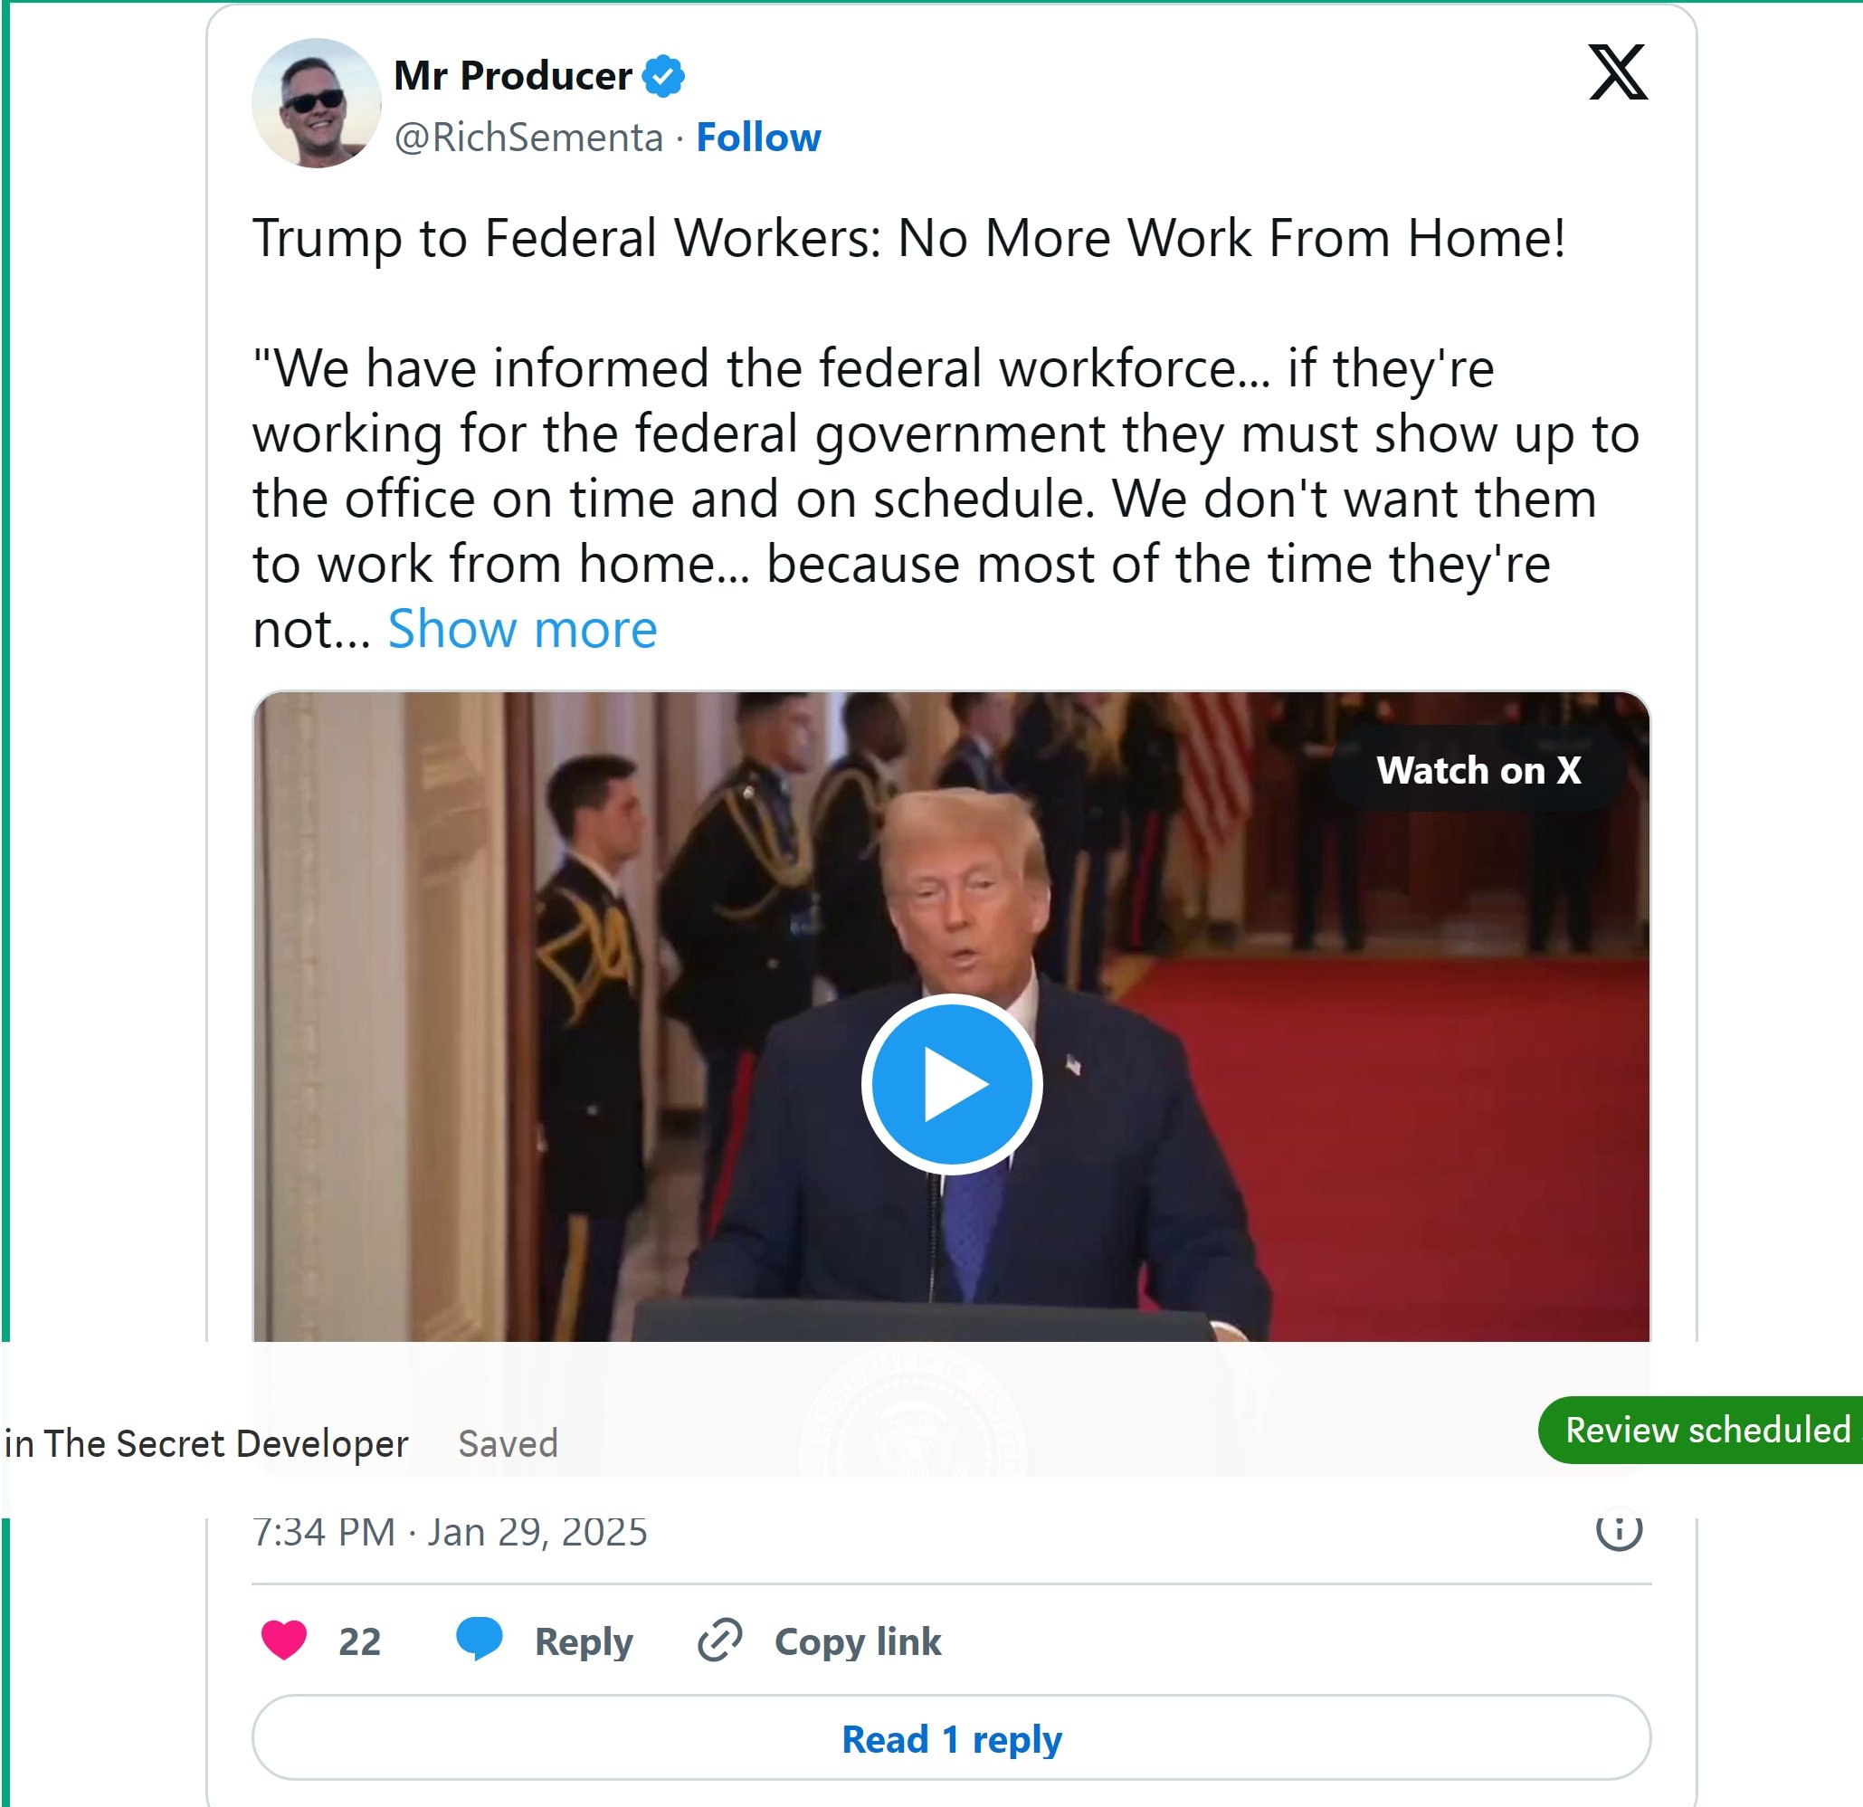1863x1807 pixels.
Task: Click the Copy link text
Action: tap(858, 1641)
